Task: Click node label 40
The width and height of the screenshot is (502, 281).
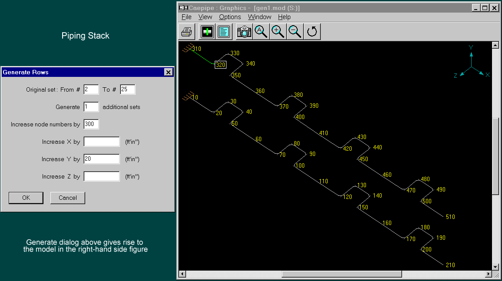Action: coord(249,112)
